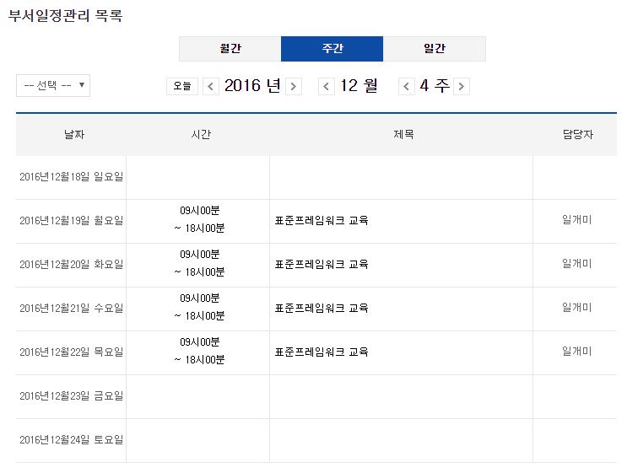Go to previous year arrow
Viewport: 627px width, 473px height.
click(x=211, y=86)
